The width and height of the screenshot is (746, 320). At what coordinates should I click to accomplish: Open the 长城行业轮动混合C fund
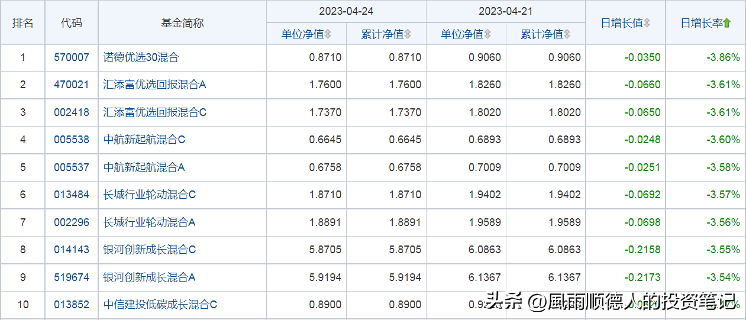[150, 195]
